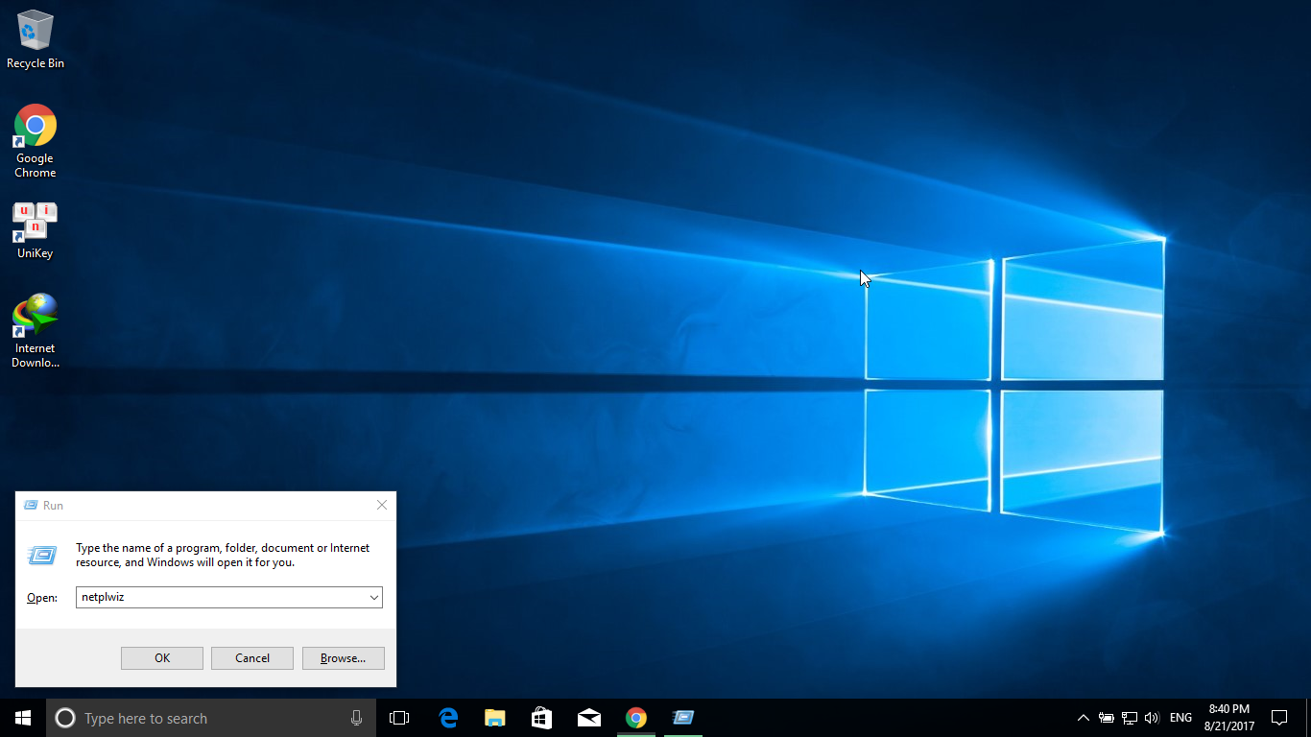Launch Microsoft Edge from the taskbar

pos(448,718)
